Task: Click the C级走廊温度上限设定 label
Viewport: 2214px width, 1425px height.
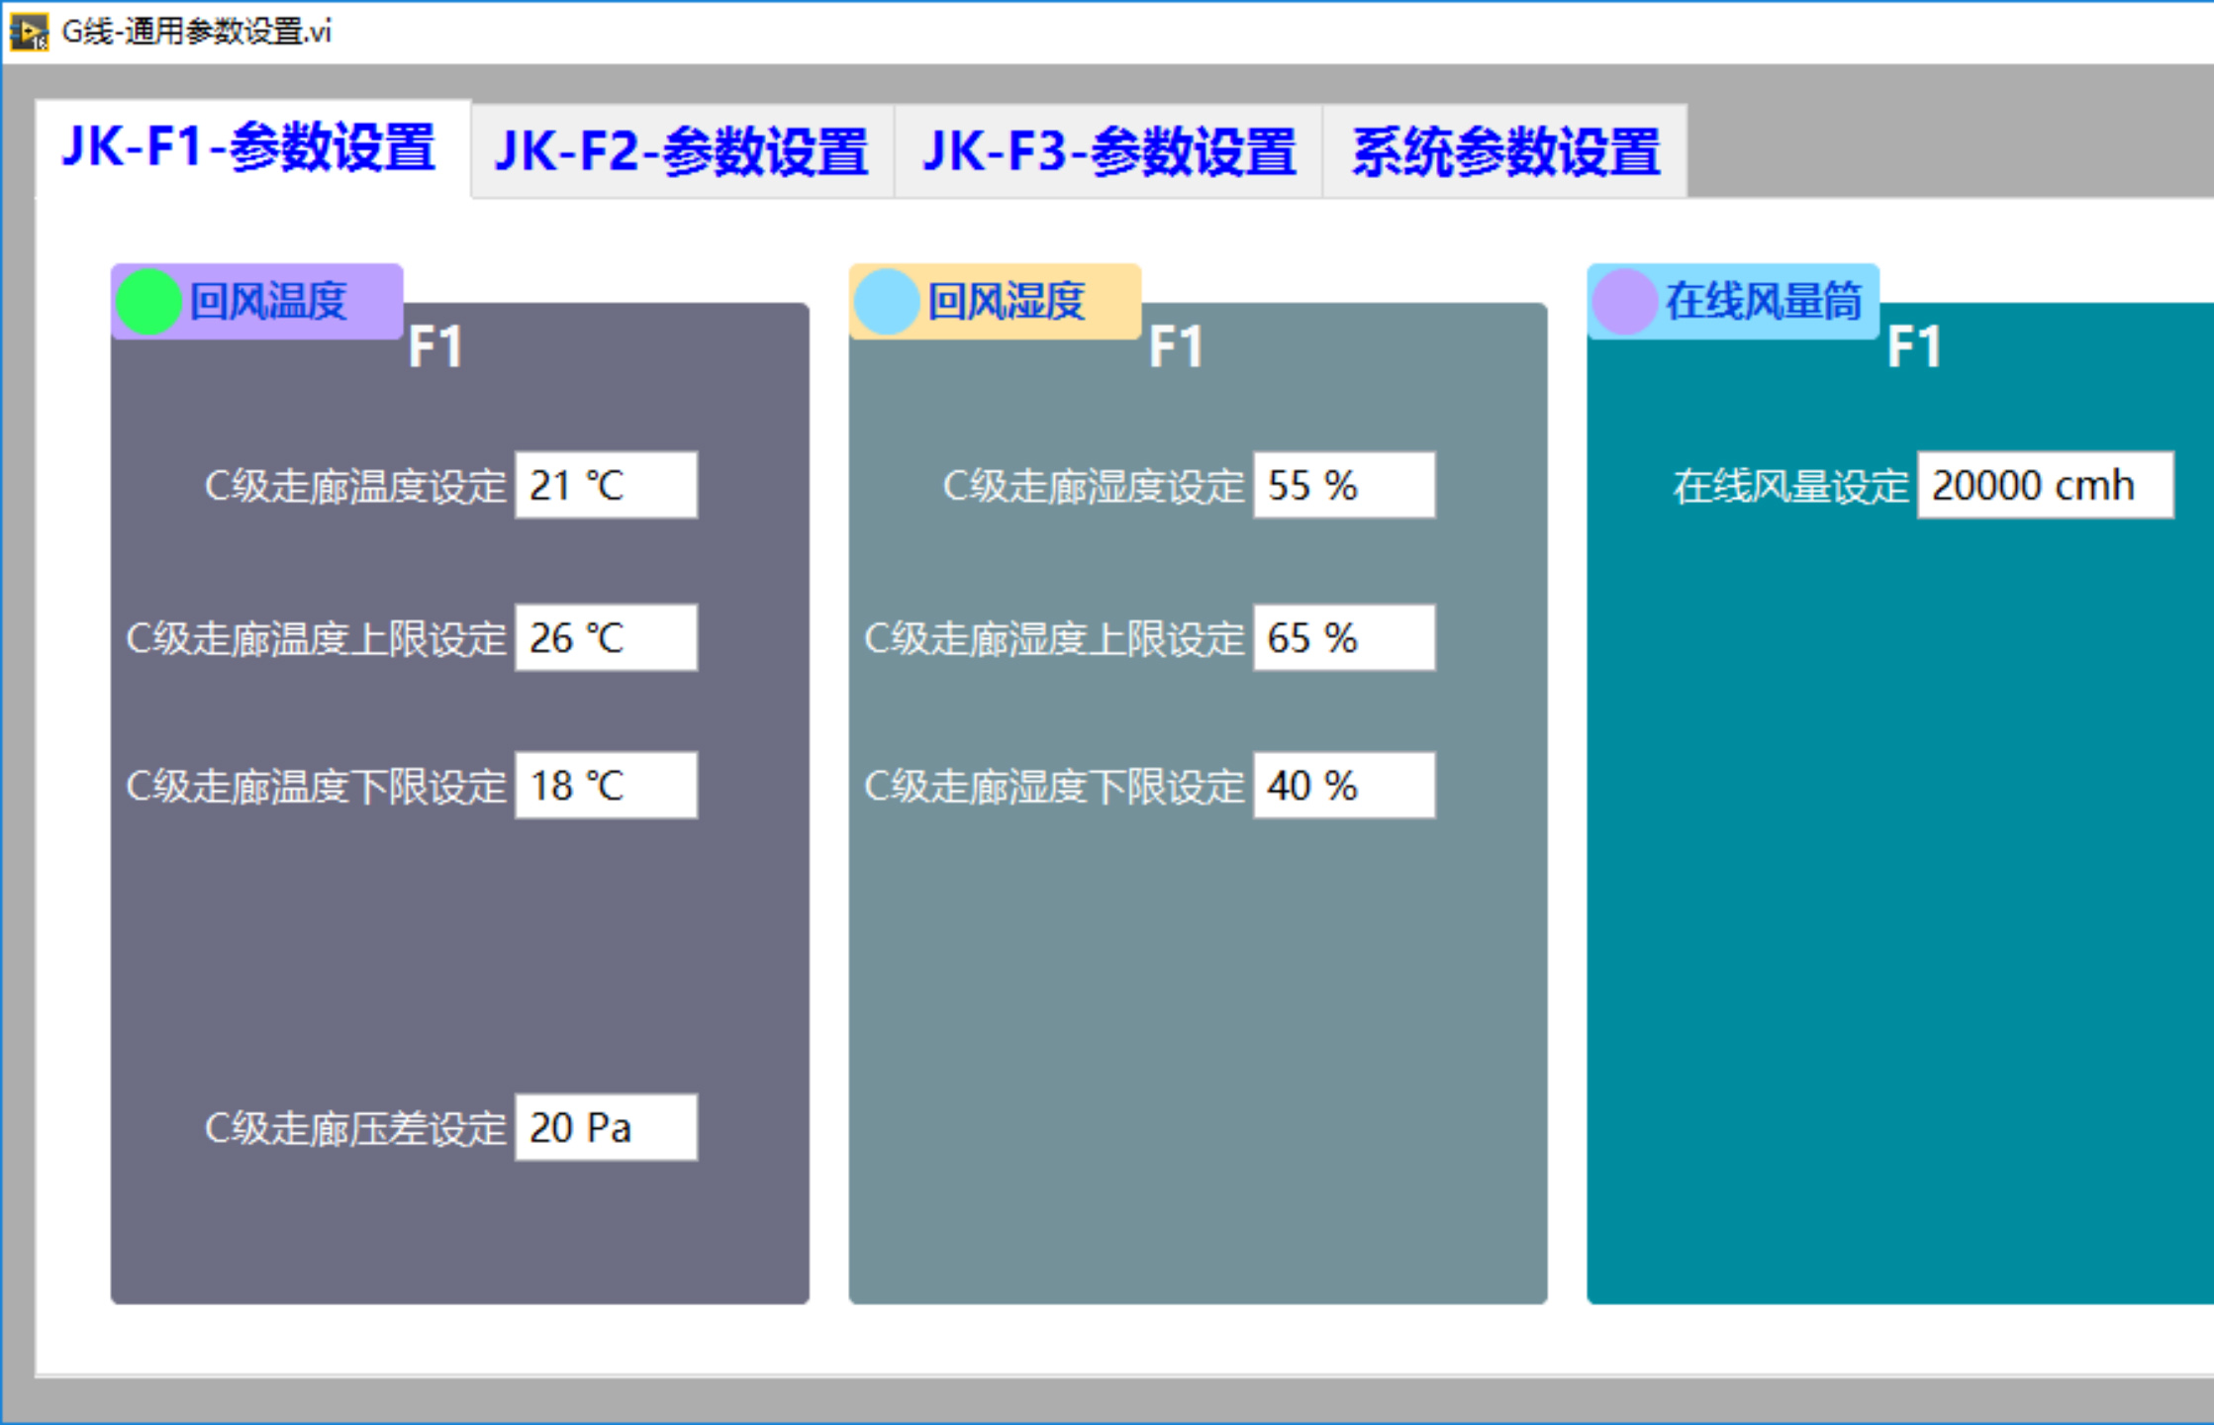Action: pyautogui.click(x=317, y=639)
